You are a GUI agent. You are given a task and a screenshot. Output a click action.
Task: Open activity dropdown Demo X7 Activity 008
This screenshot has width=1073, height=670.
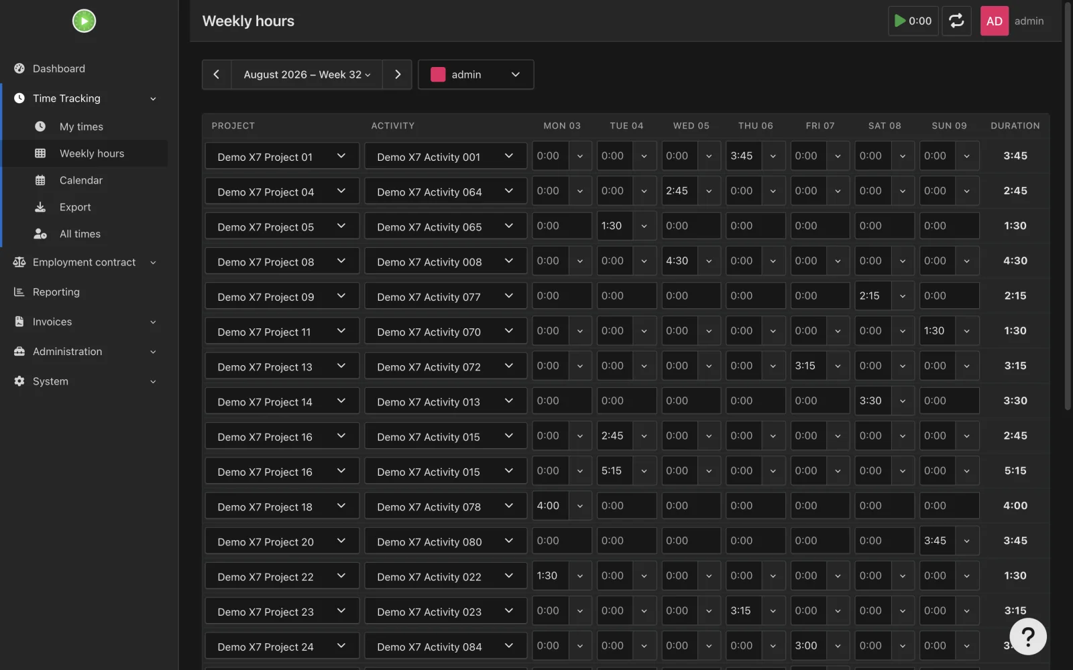pyautogui.click(x=445, y=261)
